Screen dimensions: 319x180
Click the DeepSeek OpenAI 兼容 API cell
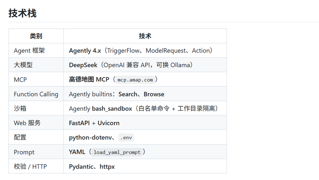[x=145, y=65]
